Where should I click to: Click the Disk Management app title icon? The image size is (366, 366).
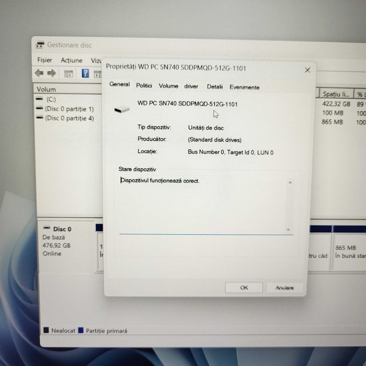tap(40, 45)
